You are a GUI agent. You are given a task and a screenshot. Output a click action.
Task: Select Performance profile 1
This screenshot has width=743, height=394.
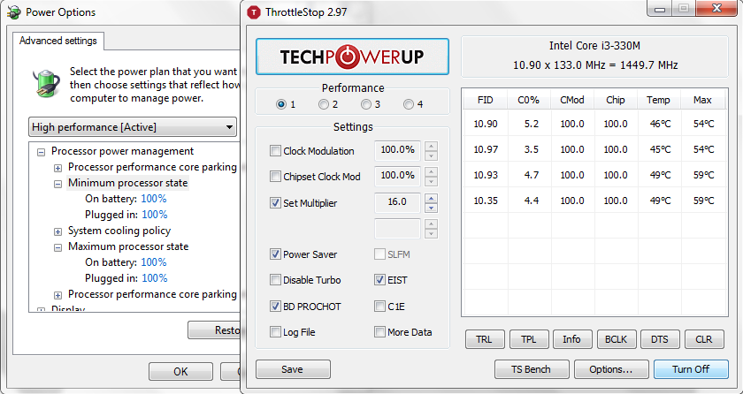point(281,104)
